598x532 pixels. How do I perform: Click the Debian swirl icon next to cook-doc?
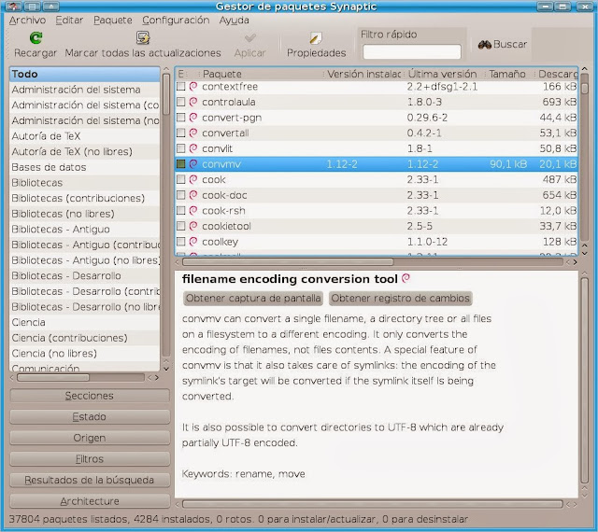coord(193,195)
